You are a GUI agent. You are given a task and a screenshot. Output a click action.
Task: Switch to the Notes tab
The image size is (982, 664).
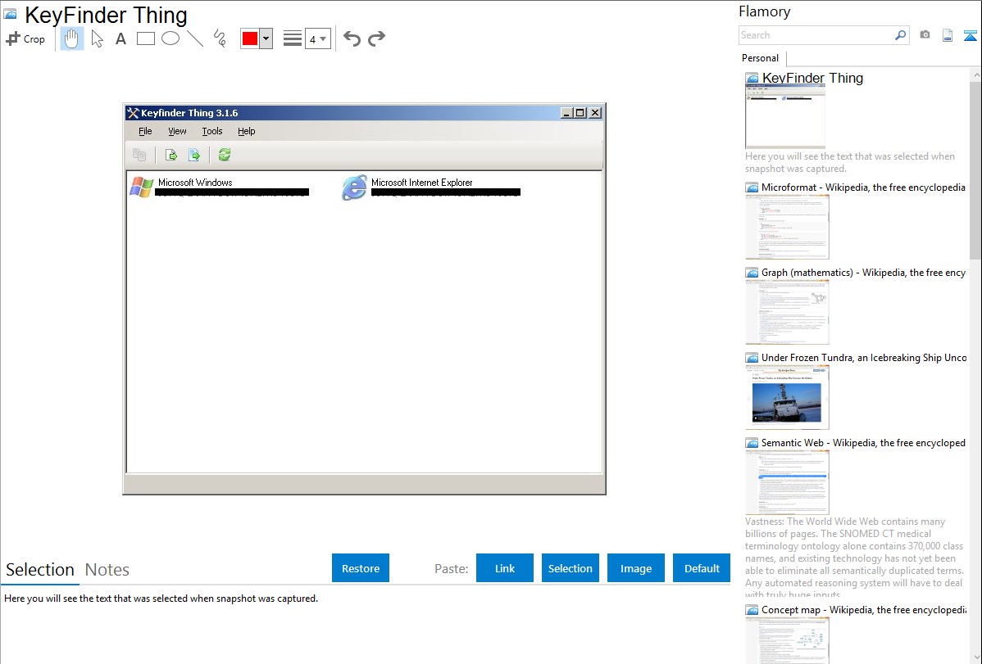pos(107,570)
